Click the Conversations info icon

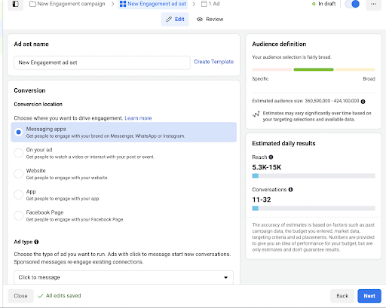coord(290,190)
